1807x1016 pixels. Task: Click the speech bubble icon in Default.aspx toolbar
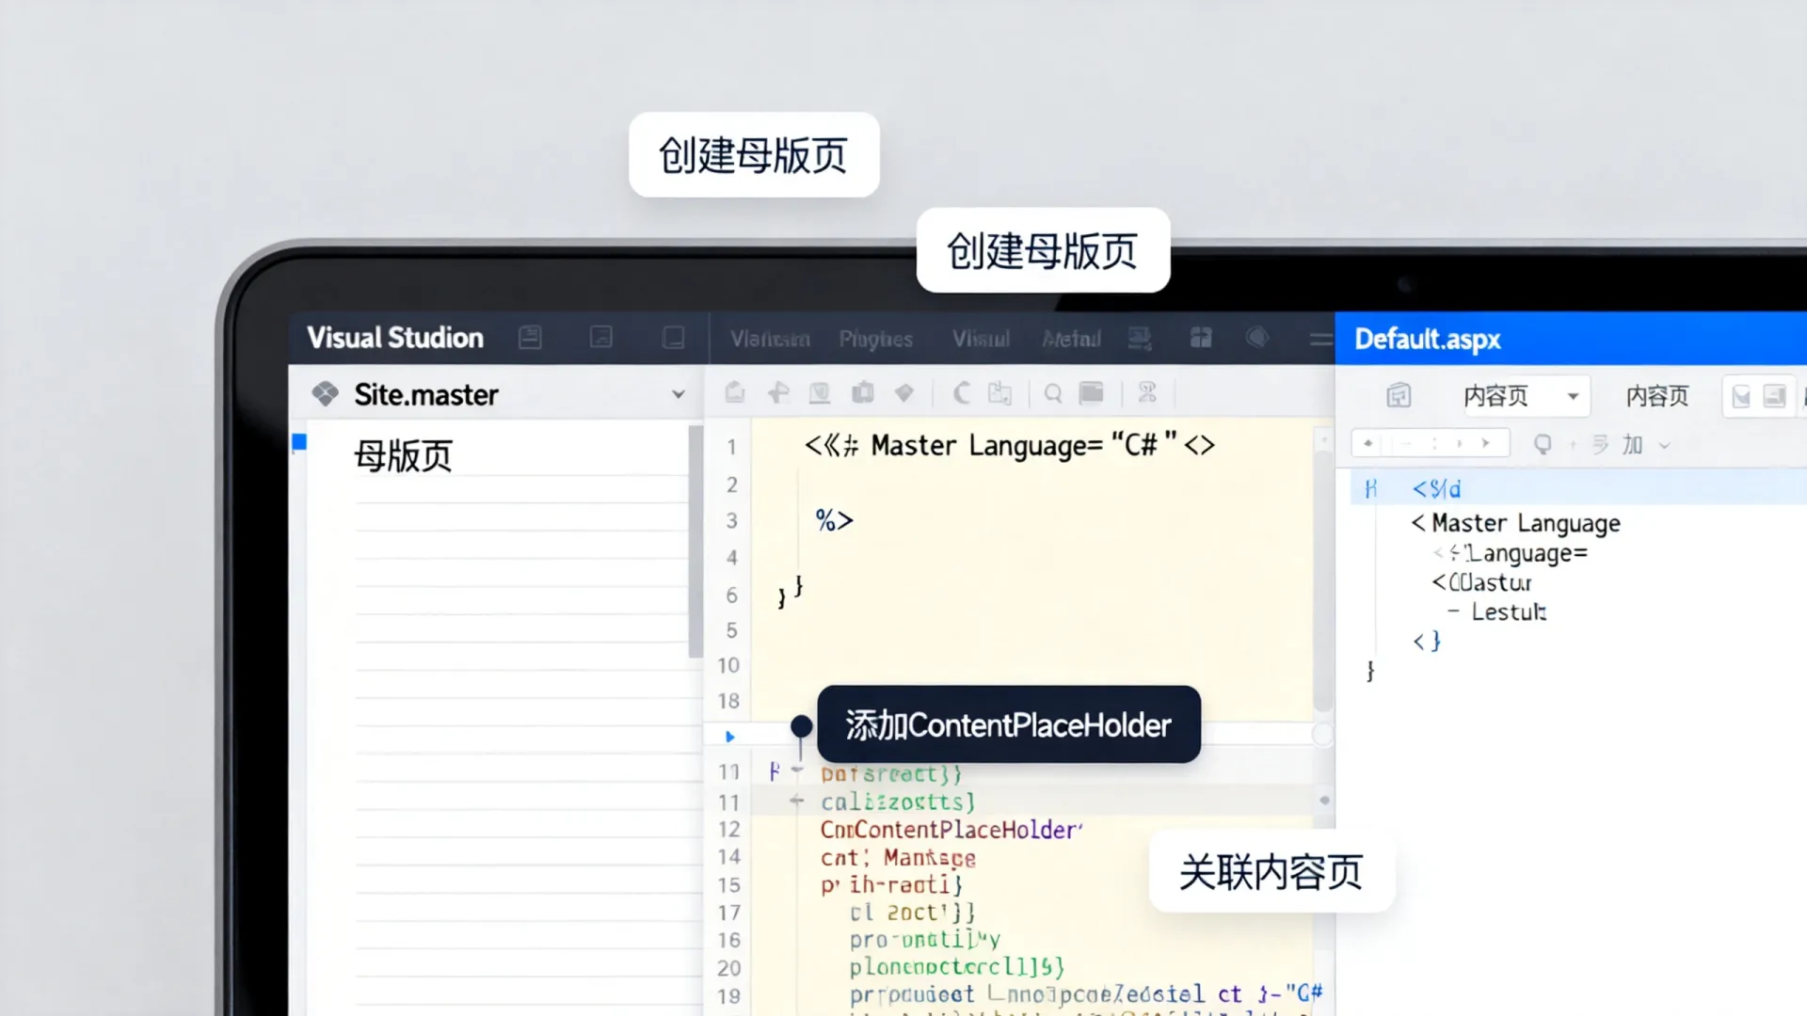1543,444
